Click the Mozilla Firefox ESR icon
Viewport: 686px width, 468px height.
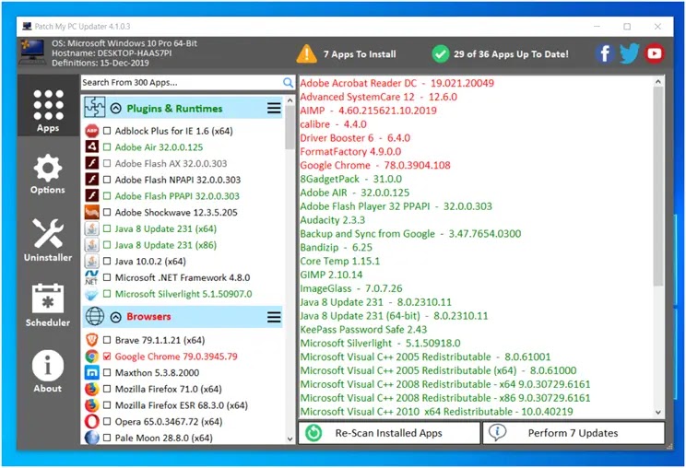(91, 405)
